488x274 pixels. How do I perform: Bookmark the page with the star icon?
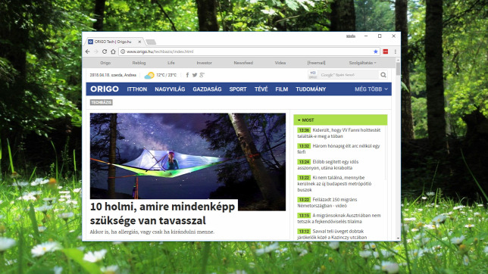pyautogui.click(x=376, y=51)
